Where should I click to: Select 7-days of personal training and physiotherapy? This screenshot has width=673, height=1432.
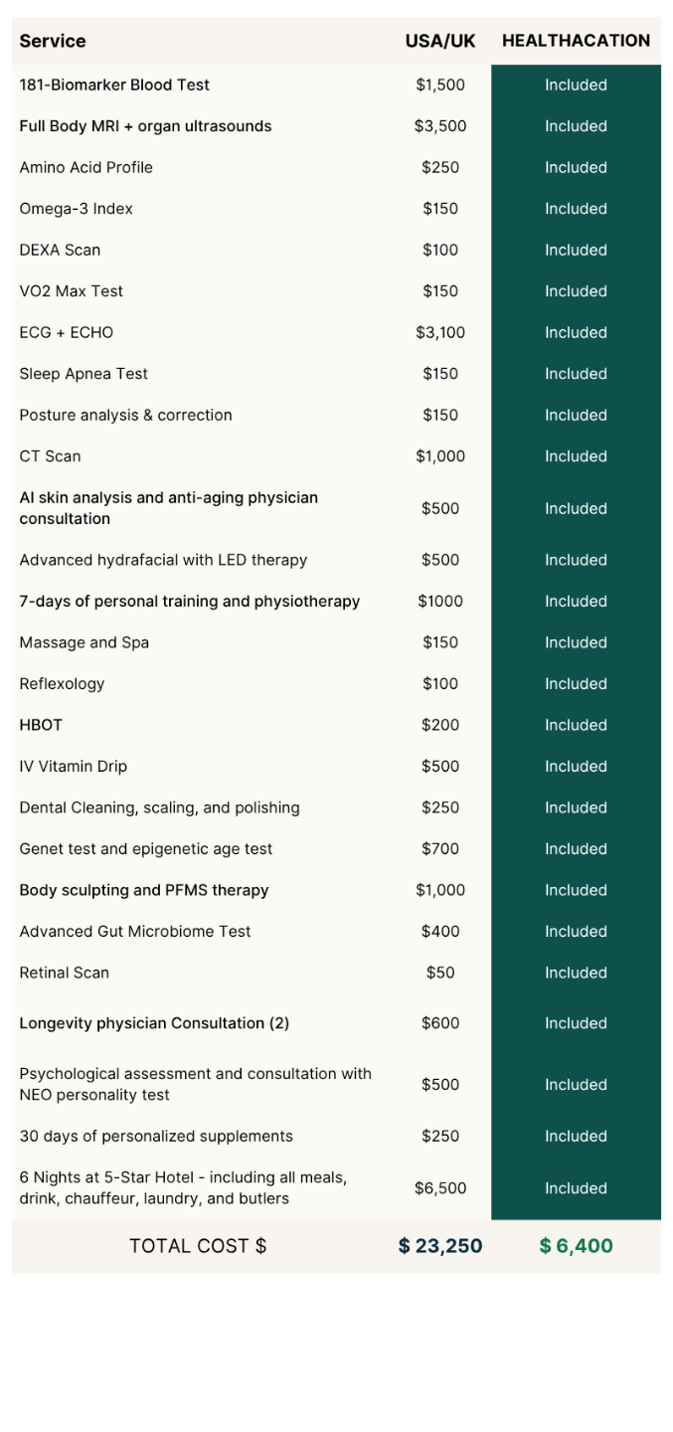pos(190,601)
